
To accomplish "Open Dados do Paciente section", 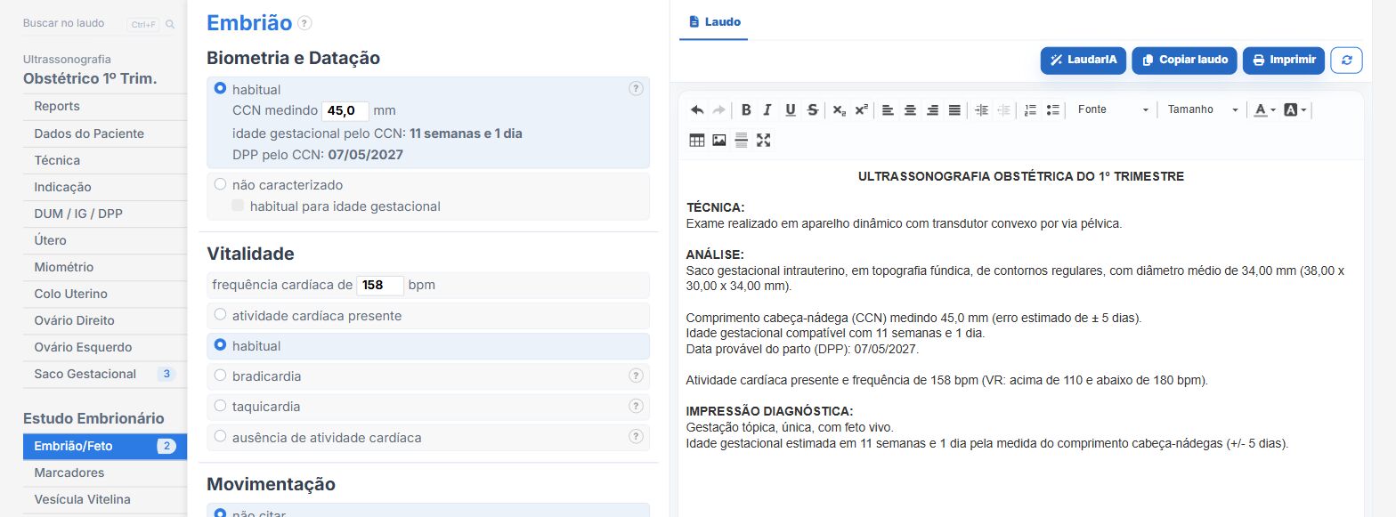I will pos(105,133).
